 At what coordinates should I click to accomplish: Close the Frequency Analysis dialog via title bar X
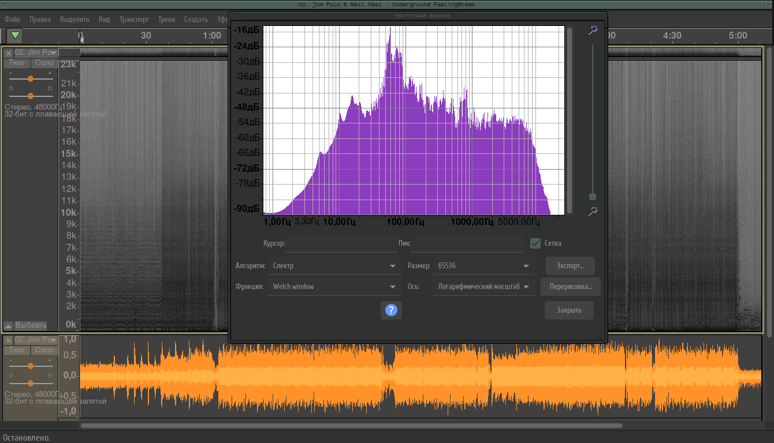coord(236,16)
